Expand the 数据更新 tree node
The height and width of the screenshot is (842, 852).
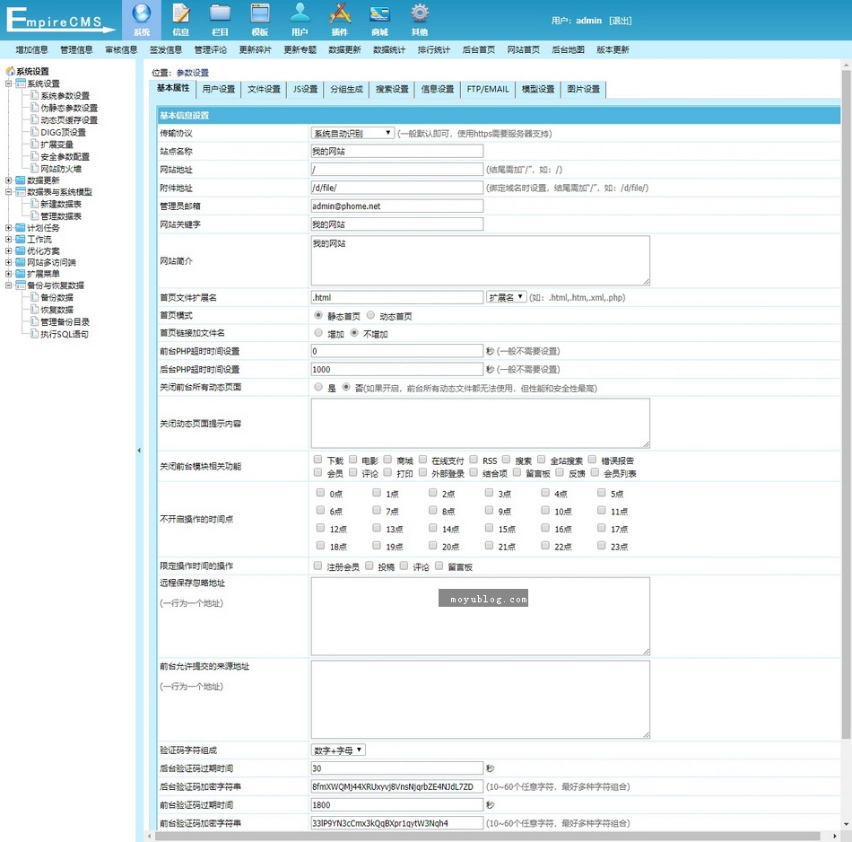coord(9,180)
